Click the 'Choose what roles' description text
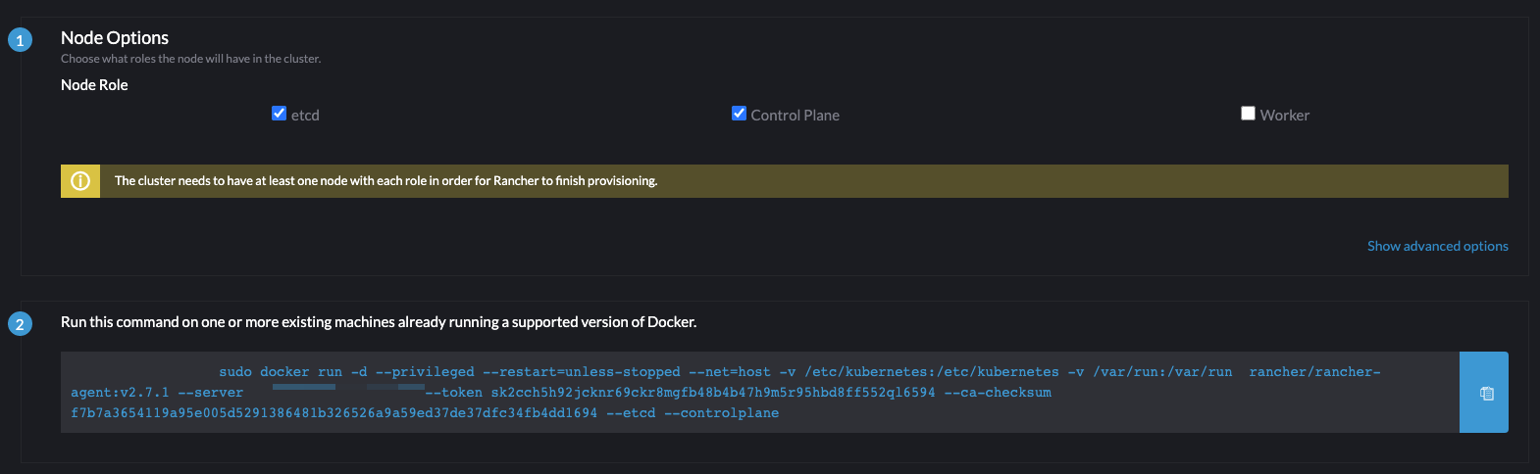 (x=190, y=59)
